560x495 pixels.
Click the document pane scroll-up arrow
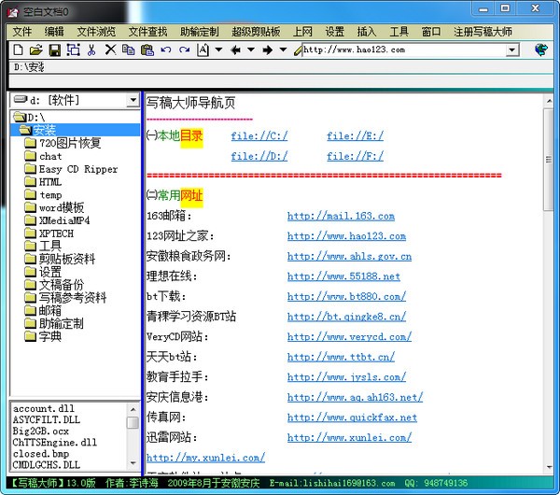pyautogui.click(x=549, y=101)
